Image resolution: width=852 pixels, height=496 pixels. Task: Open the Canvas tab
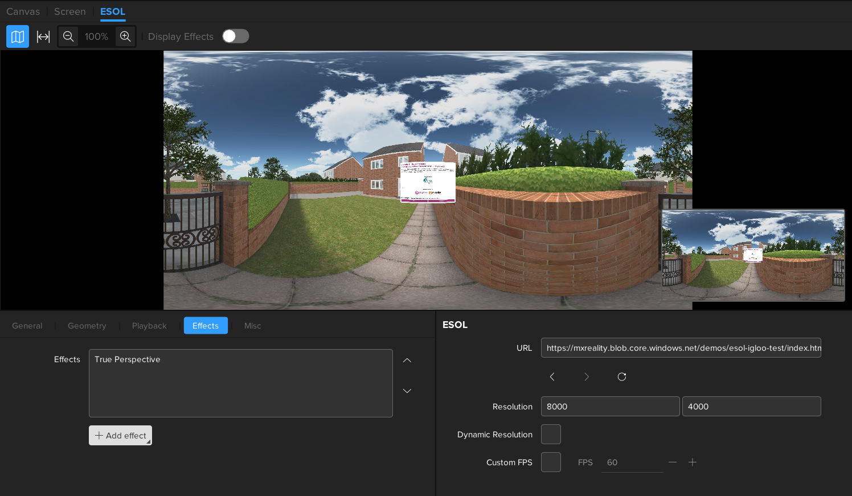[x=23, y=11]
